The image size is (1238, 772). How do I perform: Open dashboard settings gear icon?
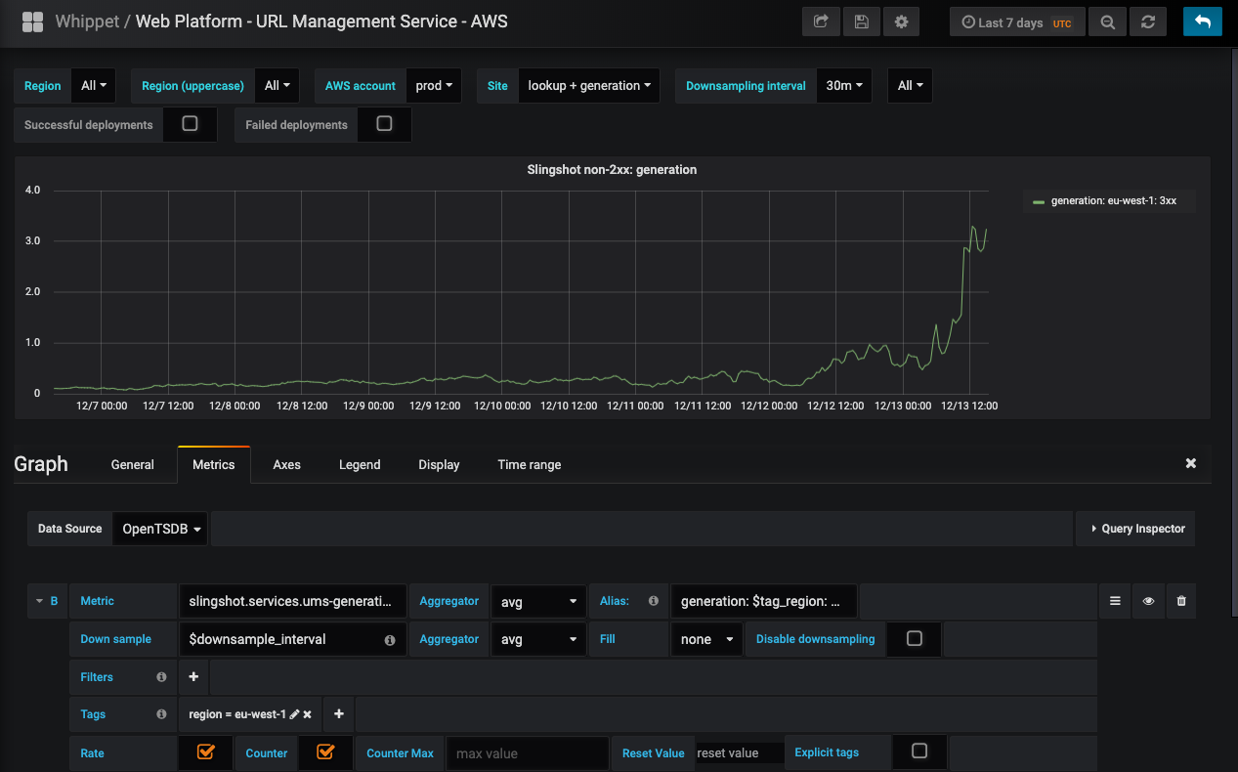[x=901, y=21]
